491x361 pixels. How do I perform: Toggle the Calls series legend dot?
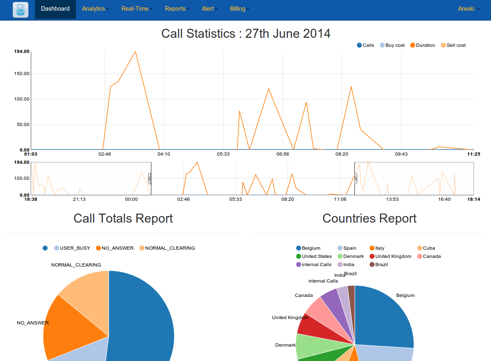(x=360, y=45)
